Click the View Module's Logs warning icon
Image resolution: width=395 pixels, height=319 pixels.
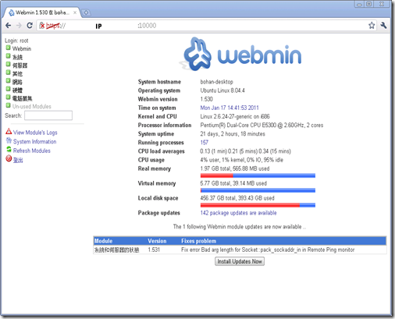[9, 131]
